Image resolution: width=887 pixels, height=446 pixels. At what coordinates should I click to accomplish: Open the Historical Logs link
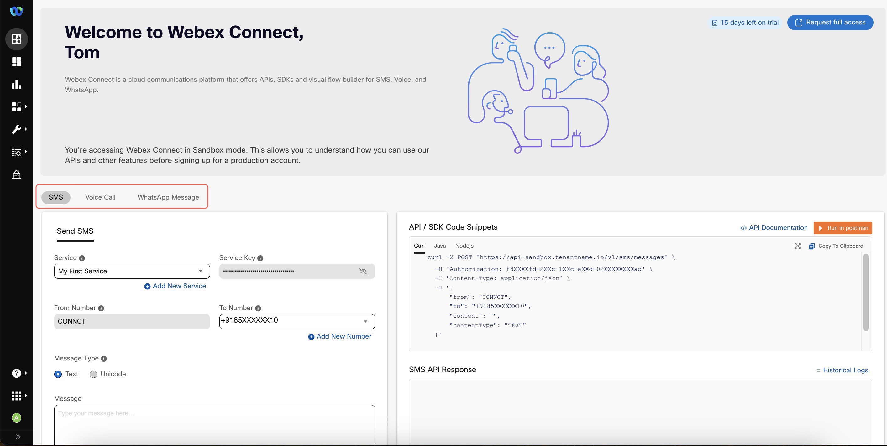coord(842,370)
